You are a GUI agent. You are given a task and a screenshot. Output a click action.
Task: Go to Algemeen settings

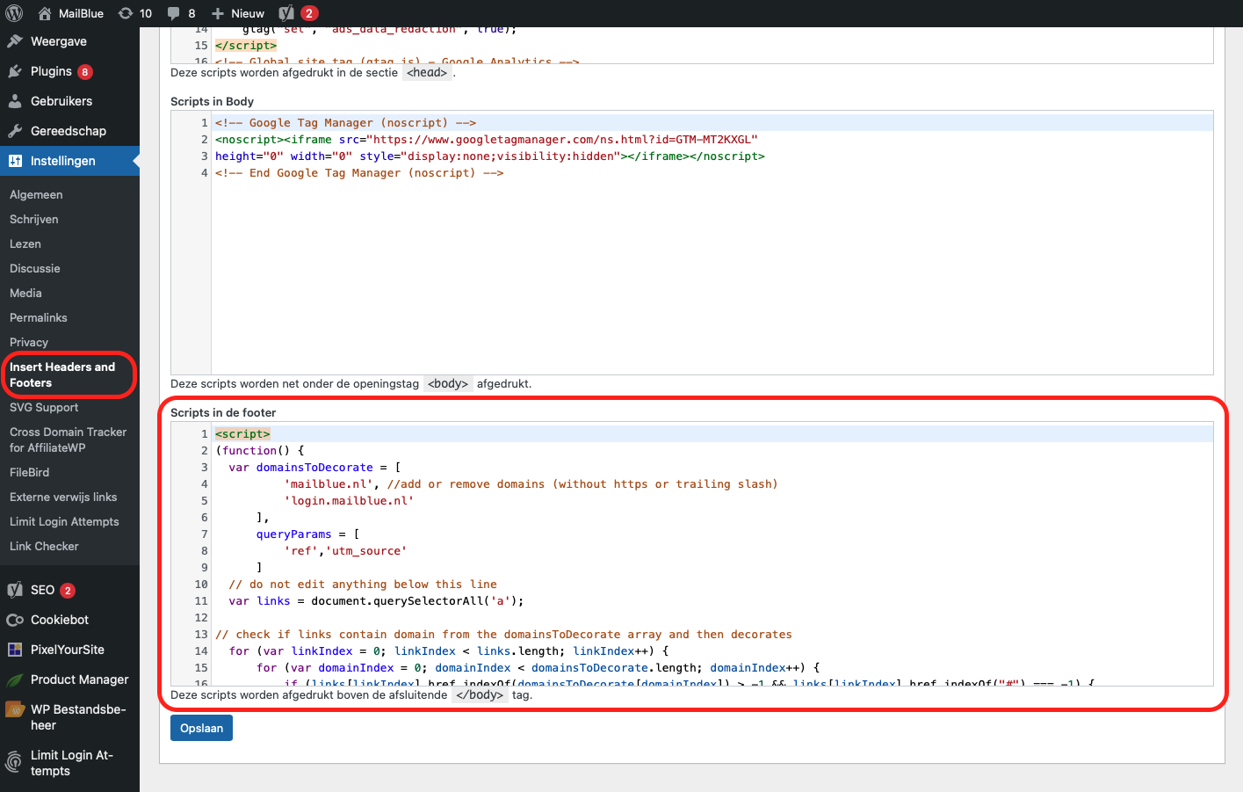(36, 194)
